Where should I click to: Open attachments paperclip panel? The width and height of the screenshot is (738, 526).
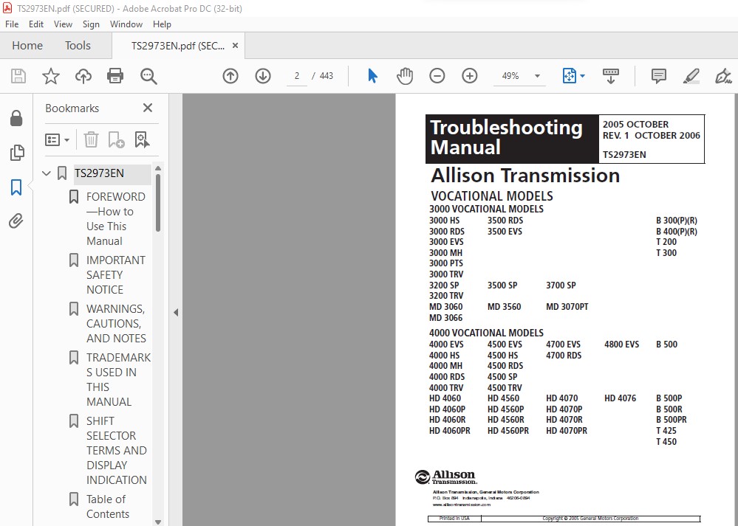coord(16,221)
